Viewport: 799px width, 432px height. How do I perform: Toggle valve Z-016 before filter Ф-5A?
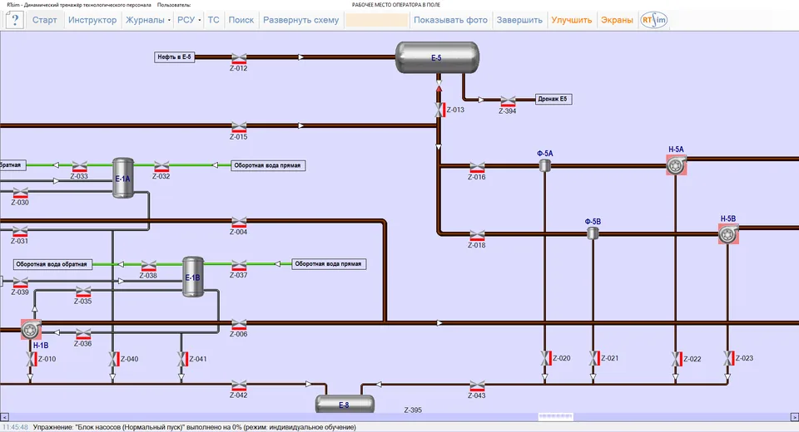[477, 168]
